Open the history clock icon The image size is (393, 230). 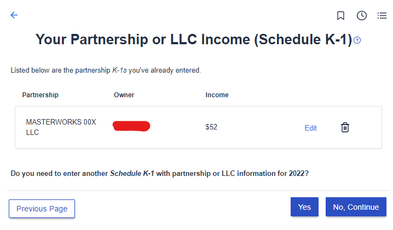[x=361, y=15]
